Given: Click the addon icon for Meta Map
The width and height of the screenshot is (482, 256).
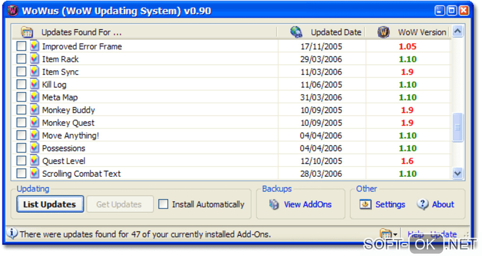Looking at the screenshot, I should 34,97.
